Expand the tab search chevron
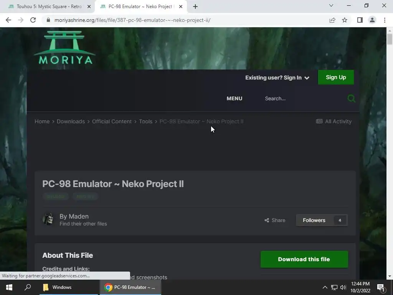 [331, 5]
